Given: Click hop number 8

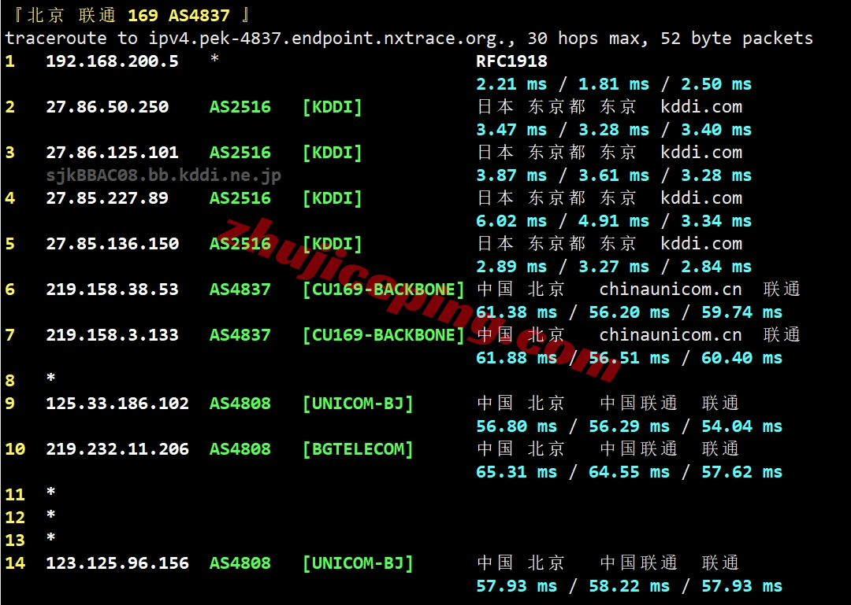Looking at the screenshot, I should [9, 381].
